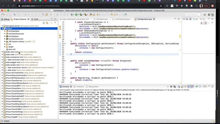Viewport: 220px width, 124px height.
Task: Click the Coverage run icon in toolbar
Action: point(81,14)
